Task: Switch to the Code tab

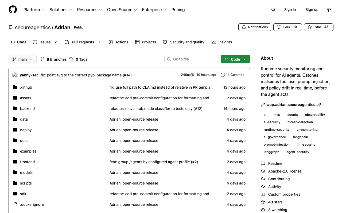Action: pos(19,42)
